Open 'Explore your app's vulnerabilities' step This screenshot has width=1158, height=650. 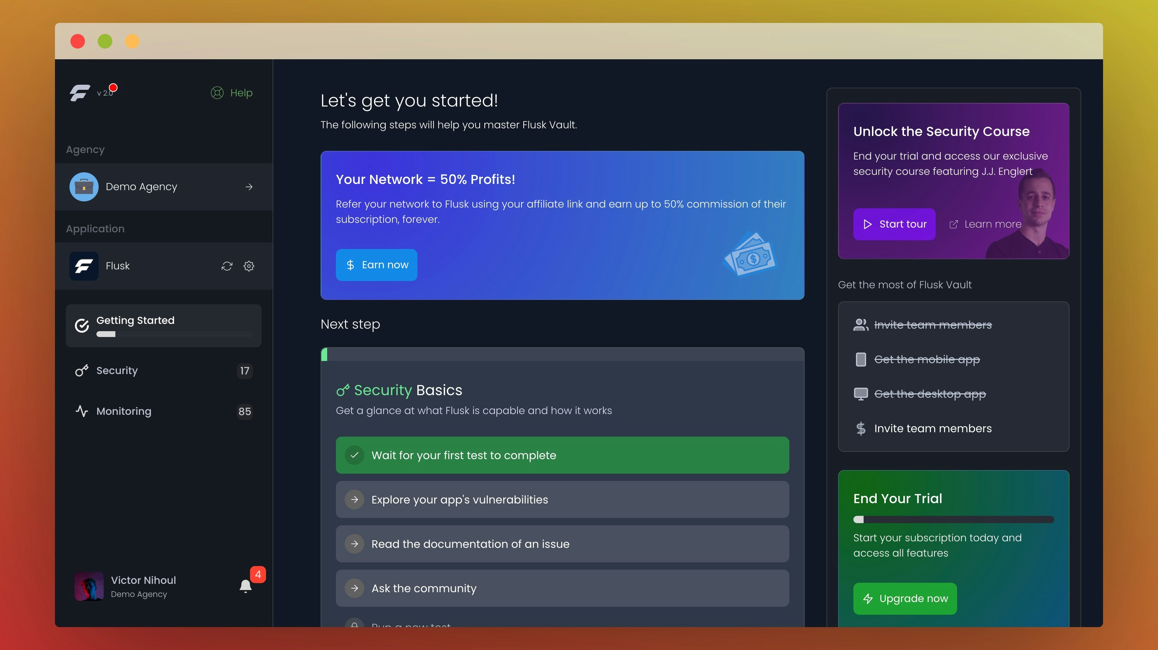coord(562,499)
